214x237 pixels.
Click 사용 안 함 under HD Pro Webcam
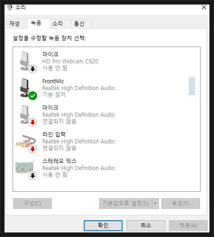(x=55, y=68)
